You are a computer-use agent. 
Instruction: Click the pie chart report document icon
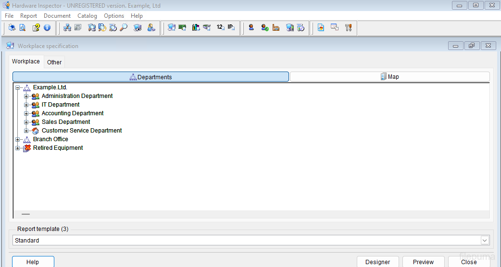[x=321, y=28]
